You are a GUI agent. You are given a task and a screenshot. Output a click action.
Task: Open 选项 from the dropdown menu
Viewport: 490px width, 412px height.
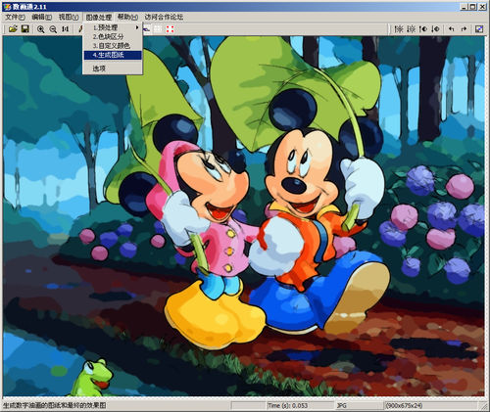pyautogui.click(x=113, y=69)
